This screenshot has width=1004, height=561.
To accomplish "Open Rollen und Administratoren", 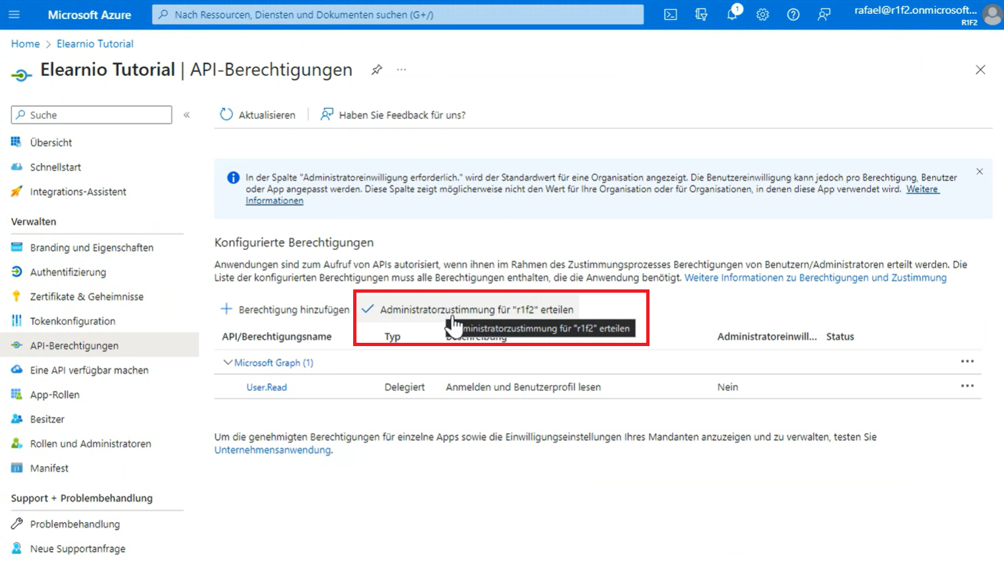I will [x=90, y=444].
